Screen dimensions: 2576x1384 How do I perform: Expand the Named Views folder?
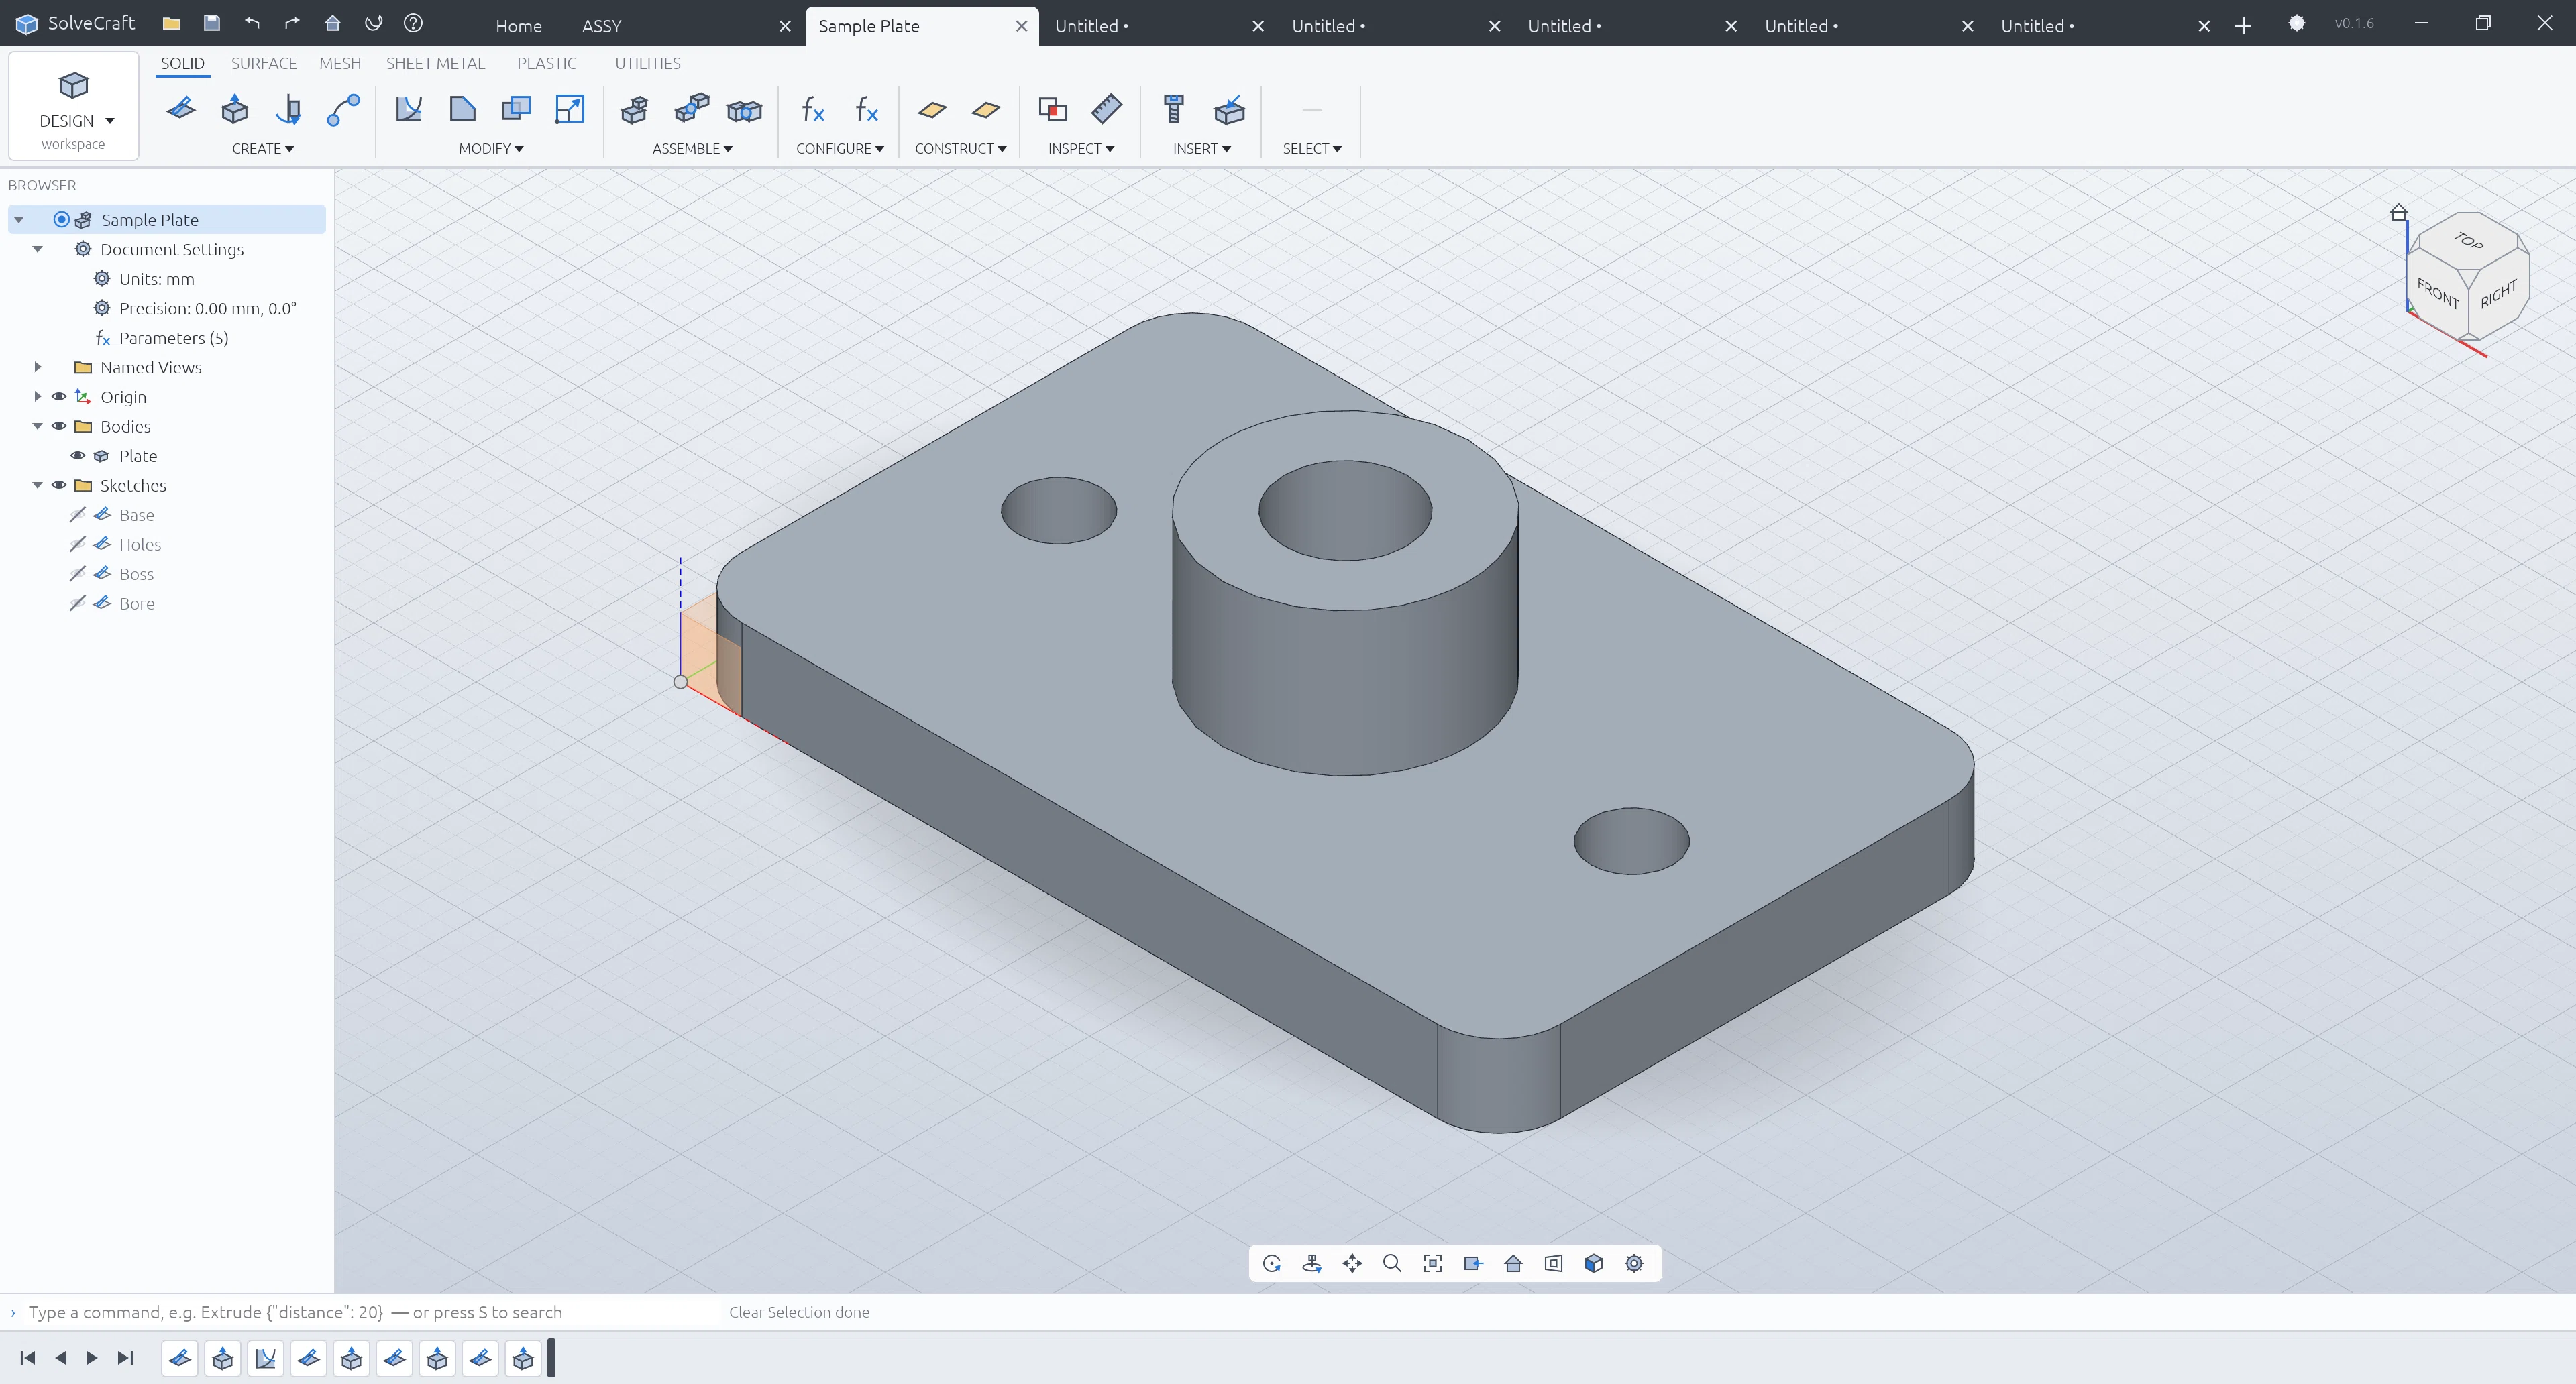38,367
